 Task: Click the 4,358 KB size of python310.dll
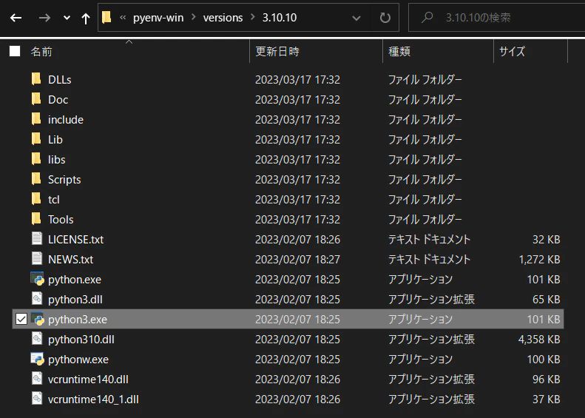pos(539,340)
